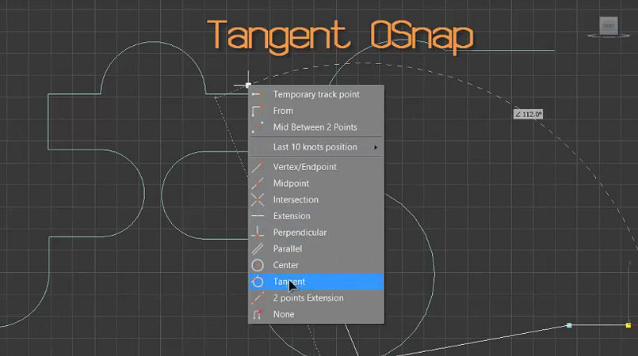
Task: Click the Tangent snap icon
Action: click(x=257, y=282)
